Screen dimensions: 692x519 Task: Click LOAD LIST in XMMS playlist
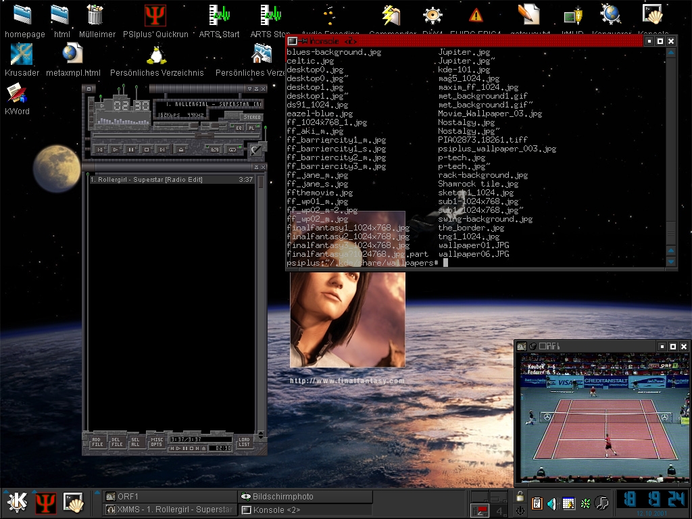[244, 442]
